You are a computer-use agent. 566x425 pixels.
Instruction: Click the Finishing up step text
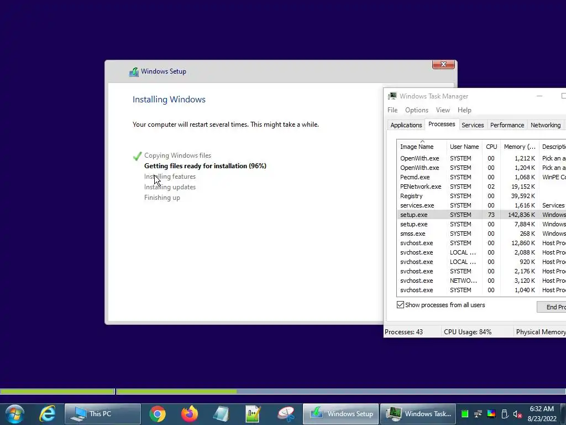coord(162,198)
